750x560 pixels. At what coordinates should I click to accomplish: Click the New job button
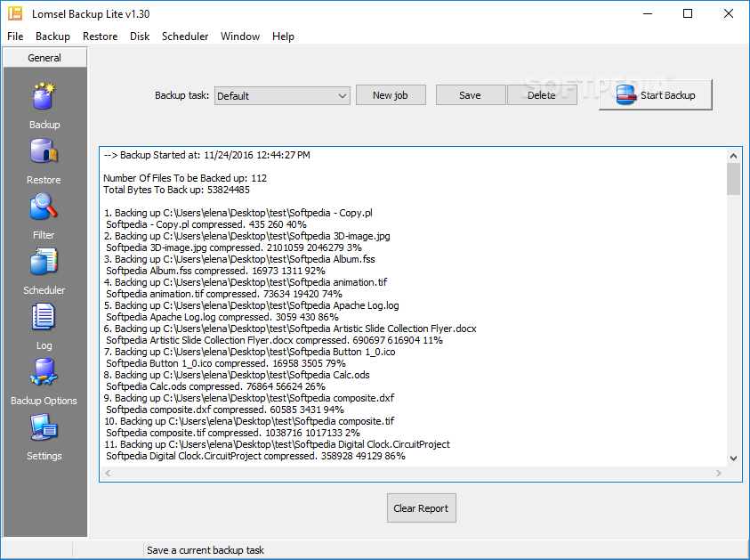pos(391,95)
